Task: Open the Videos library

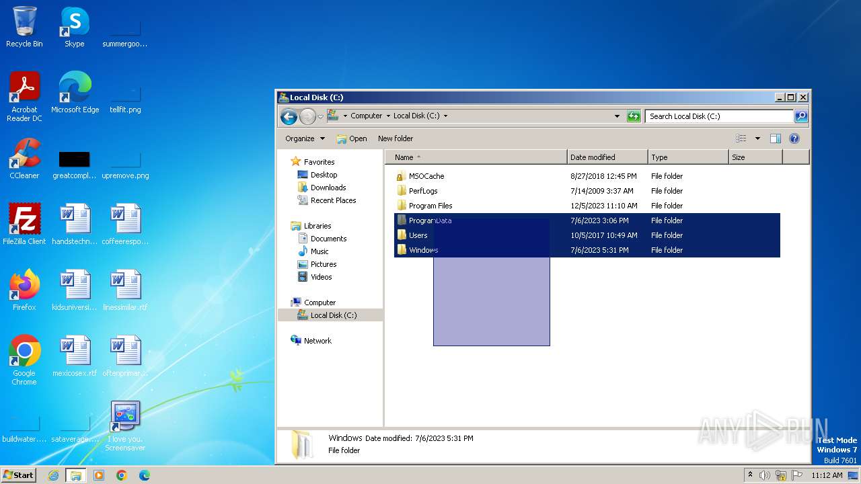Action: [321, 277]
